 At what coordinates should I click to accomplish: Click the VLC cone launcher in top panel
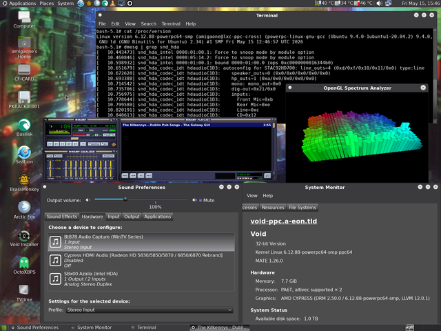(x=112, y=3)
